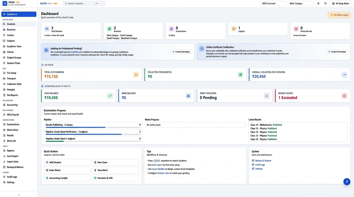Click the freeMert link in printing banner
Image resolution: width=354 pixels, height=197 pixels.
click(75, 52)
